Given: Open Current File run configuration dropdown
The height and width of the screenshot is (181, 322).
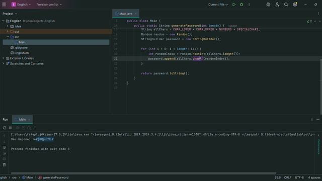Looking at the screenshot, I should click(218, 5).
